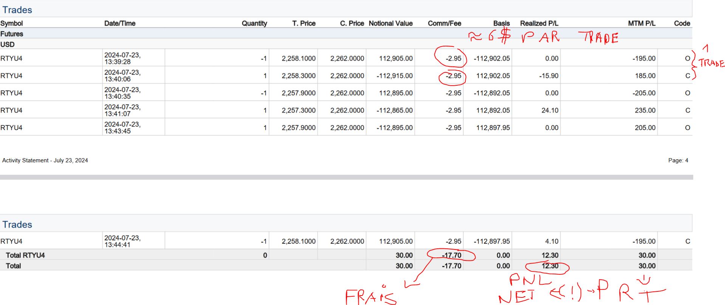Click the Realized P/L column header

tap(539, 23)
